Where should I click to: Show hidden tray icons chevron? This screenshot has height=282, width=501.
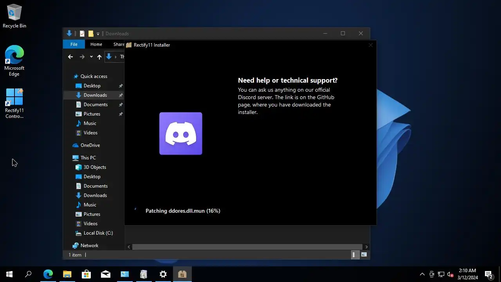(422, 274)
